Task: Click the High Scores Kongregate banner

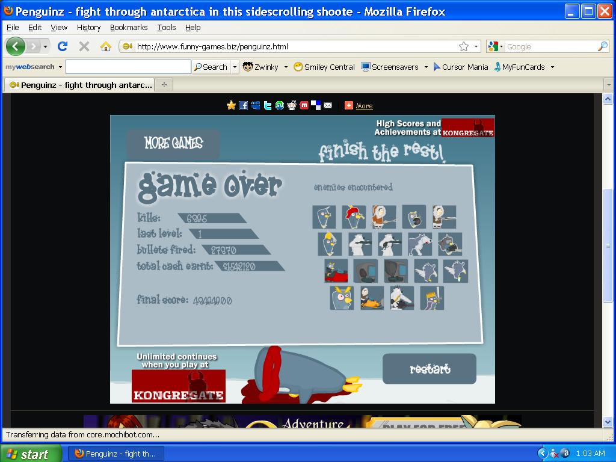Action: [434, 128]
